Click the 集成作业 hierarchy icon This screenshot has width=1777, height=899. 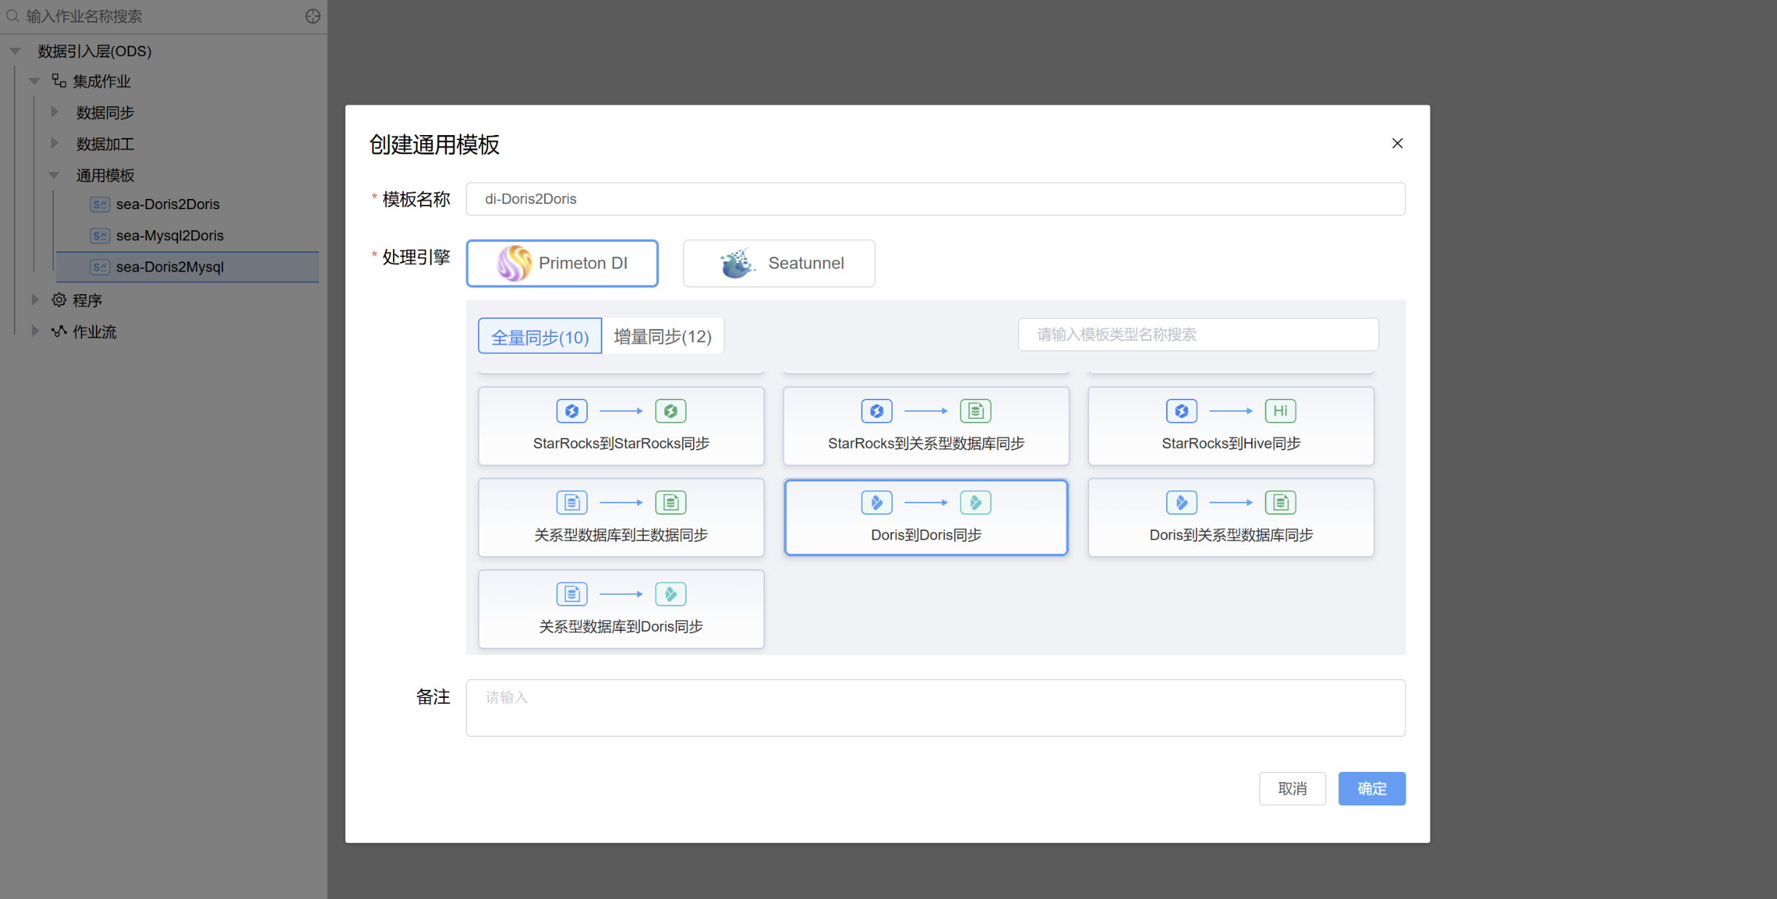tap(59, 81)
